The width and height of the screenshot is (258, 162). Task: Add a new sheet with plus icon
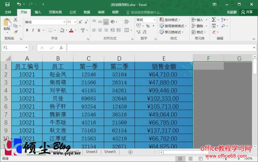[130, 152]
